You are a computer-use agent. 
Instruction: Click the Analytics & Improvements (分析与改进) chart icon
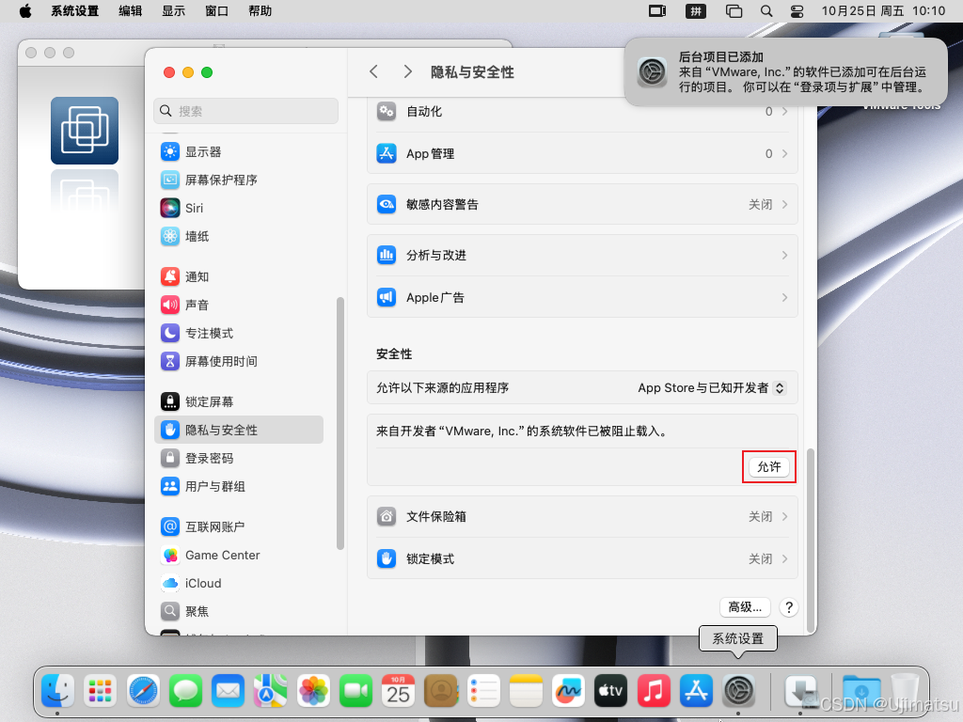coord(387,256)
